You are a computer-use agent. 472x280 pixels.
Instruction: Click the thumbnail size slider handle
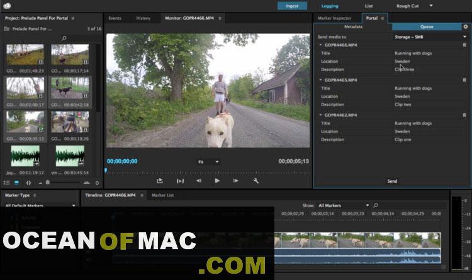click(x=48, y=182)
